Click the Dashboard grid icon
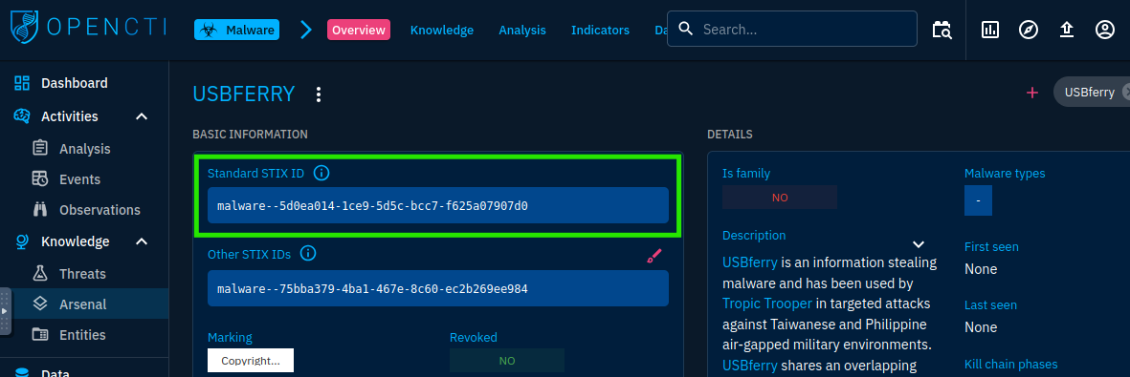Viewport: 1130px width, 377px height. [x=22, y=83]
